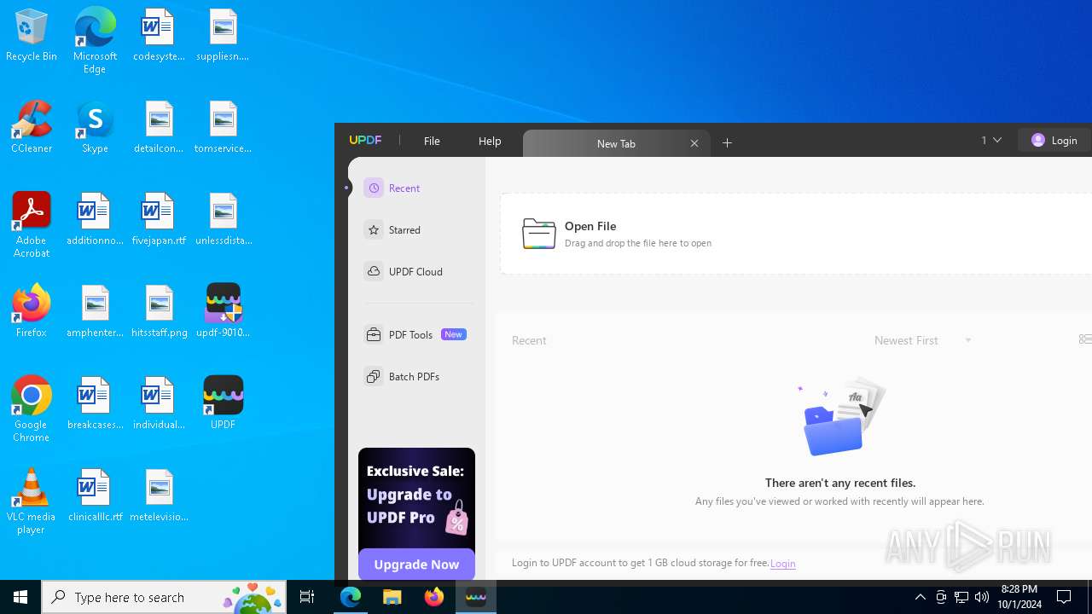This screenshot has width=1092, height=614.
Task: Open File Explorer from the taskbar
Action: 392,597
